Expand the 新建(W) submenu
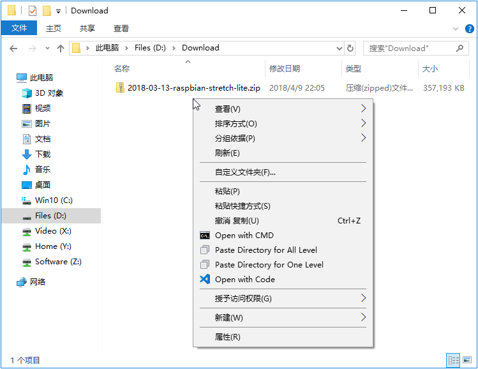The width and height of the screenshot is (478, 369). click(363, 317)
